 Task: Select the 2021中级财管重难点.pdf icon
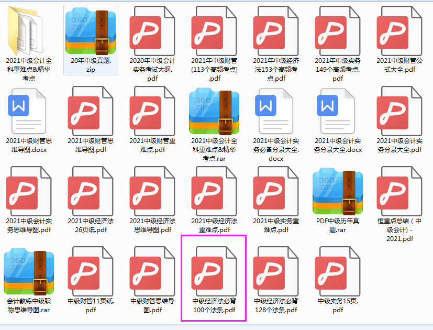(x=152, y=111)
